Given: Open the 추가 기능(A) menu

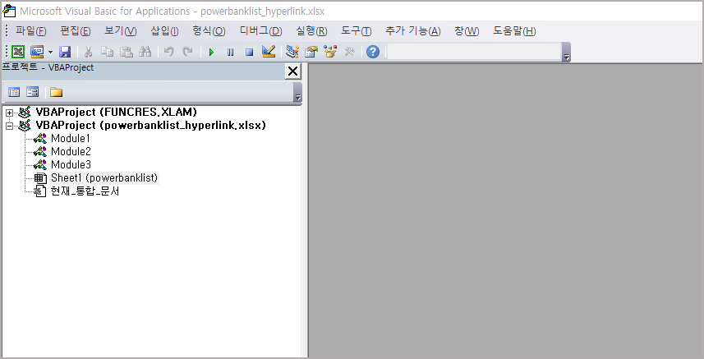Looking at the screenshot, I should point(412,31).
